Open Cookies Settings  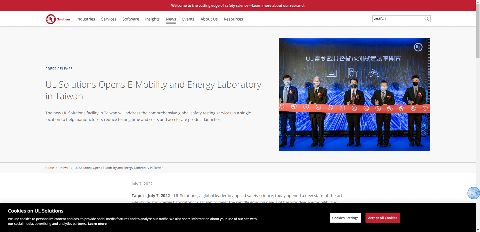click(x=345, y=218)
